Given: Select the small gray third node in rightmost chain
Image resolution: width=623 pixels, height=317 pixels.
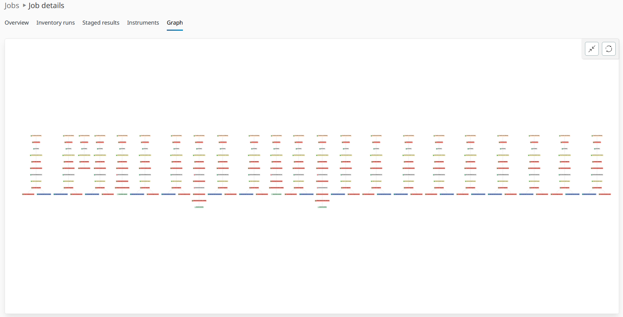Looking at the screenshot, I should (x=597, y=149).
